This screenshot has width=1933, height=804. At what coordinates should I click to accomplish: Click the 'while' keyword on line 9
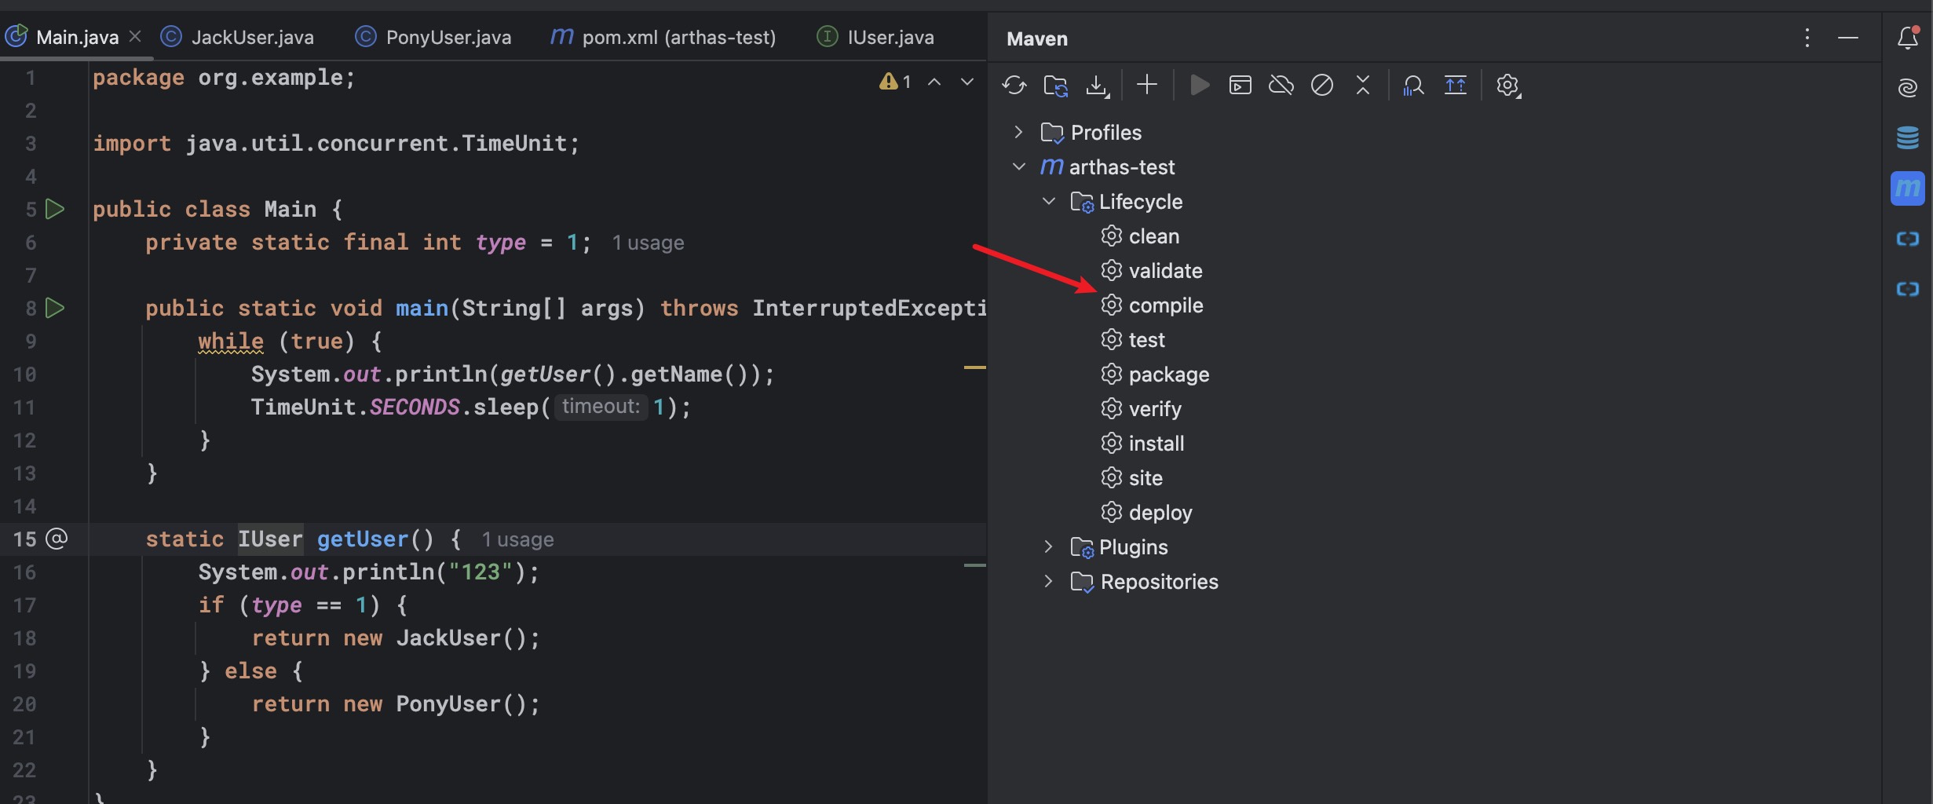[x=231, y=341]
